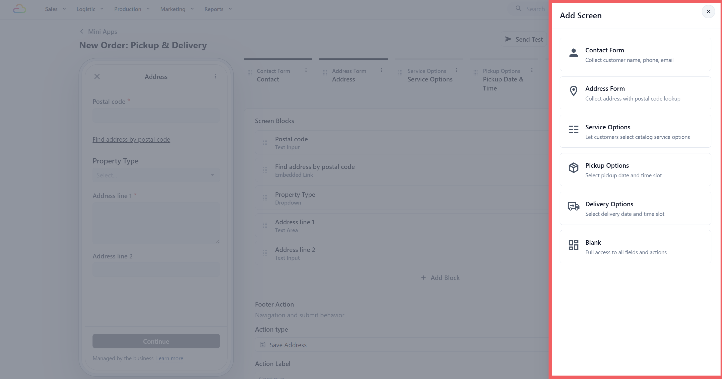Screen dimensions: 722x379
Task: Grab the Pickup Options tab drag handle
Action: 475,73
